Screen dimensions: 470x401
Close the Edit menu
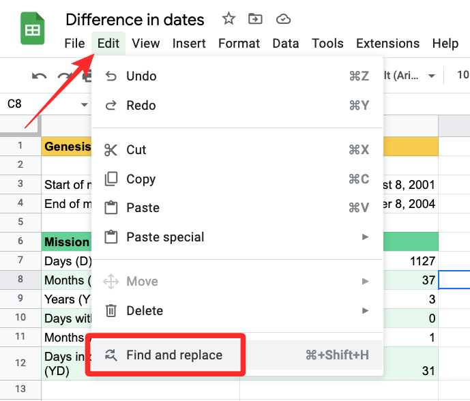point(108,44)
